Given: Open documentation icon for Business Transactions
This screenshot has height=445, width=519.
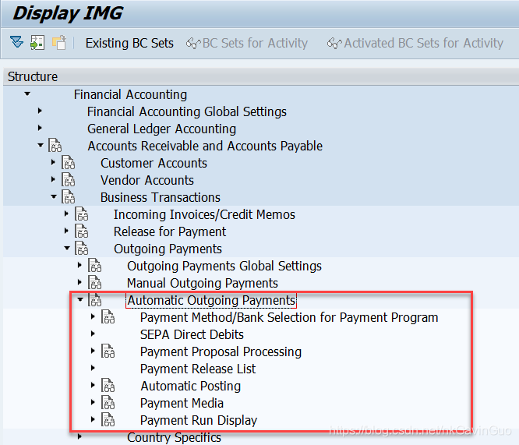Looking at the screenshot, I should click(68, 197).
